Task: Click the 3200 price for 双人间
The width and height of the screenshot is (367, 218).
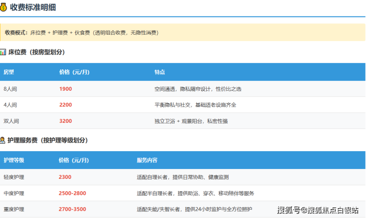Action: 65,121
